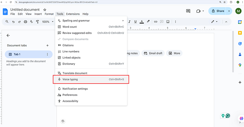Image resolution: width=244 pixels, height=127 pixels.
Task: Click the highlight color pen icon
Action: tap(148, 21)
